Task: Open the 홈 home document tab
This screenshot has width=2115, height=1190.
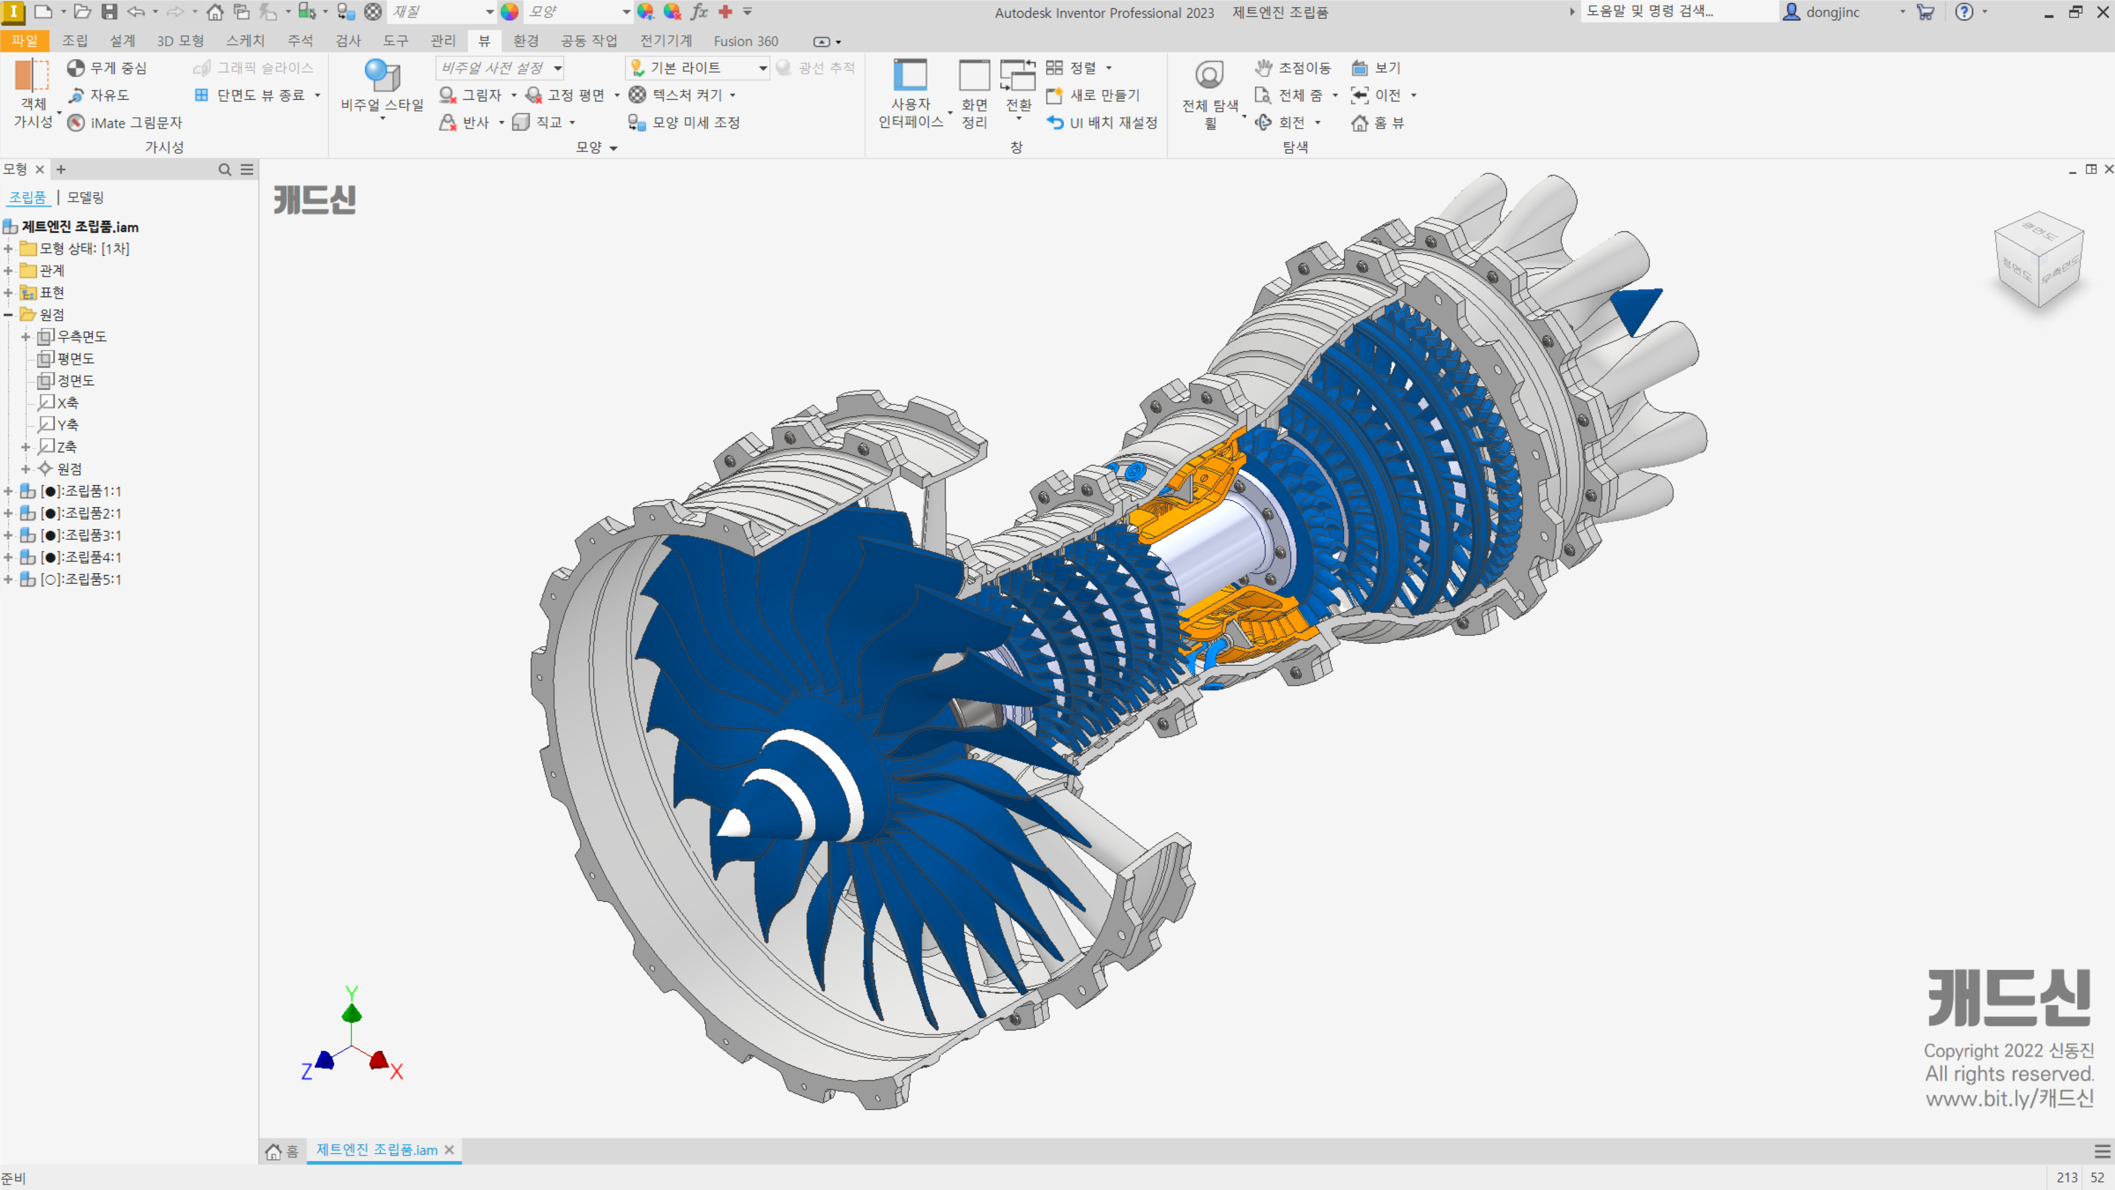Action: pyautogui.click(x=283, y=1151)
